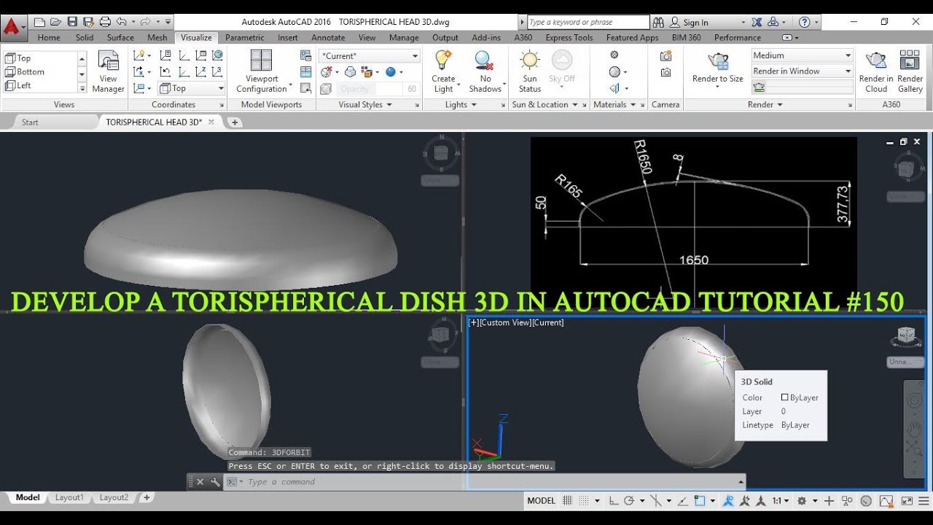Image resolution: width=933 pixels, height=525 pixels.
Task: Open the Render Gallery icon
Action: coord(910,60)
